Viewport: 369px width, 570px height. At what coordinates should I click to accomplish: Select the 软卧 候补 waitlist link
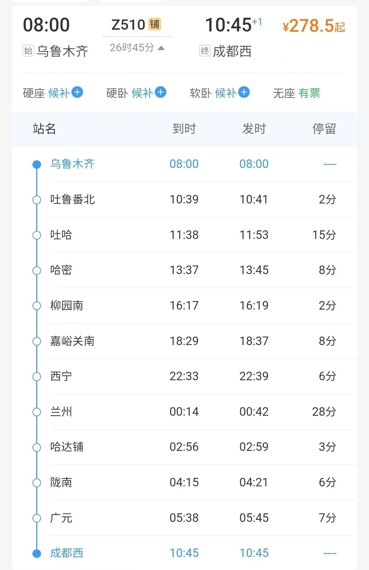[225, 93]
